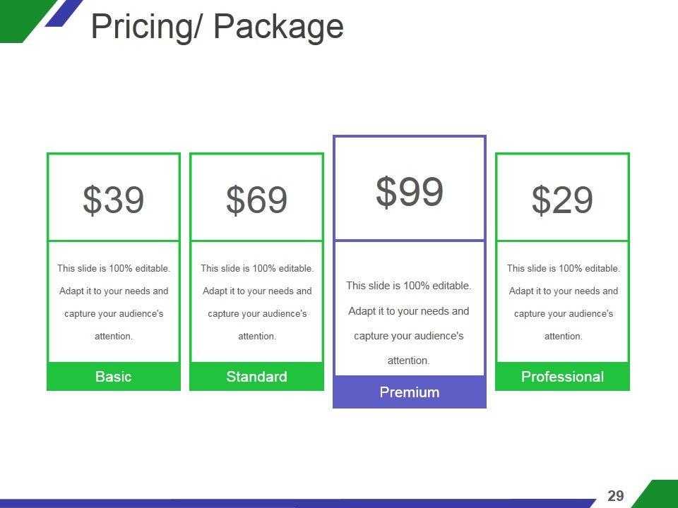This screenshot has height=508, width=678.
Task: Click the Standard plan label
Action: pos(256,377)
